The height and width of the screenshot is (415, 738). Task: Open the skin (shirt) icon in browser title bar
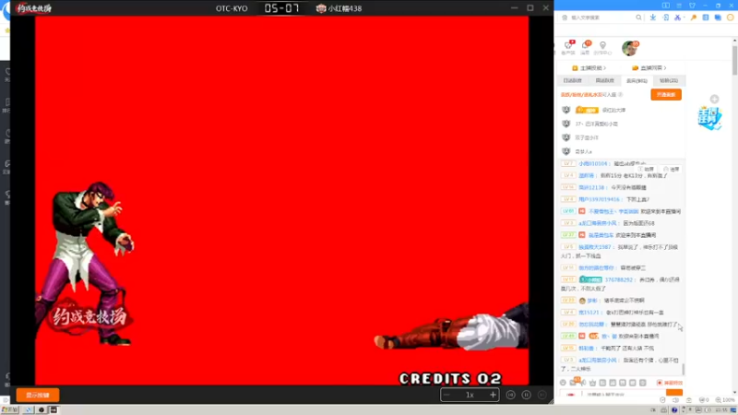[692, 6]
